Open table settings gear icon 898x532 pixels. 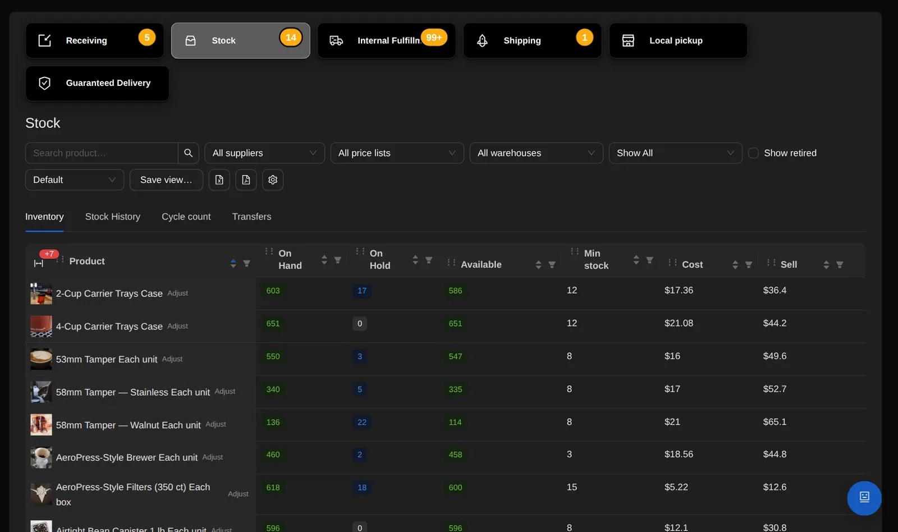(x=273, y=180)
